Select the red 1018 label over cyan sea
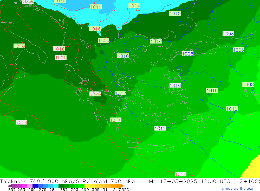The height and width of the screenshot is (191, 260). pyautogui.click(x=96, y=7)
